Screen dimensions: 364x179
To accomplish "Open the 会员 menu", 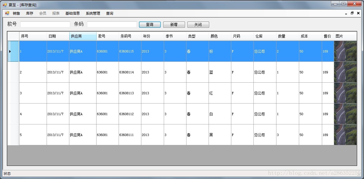I will [x=43, y=13].
